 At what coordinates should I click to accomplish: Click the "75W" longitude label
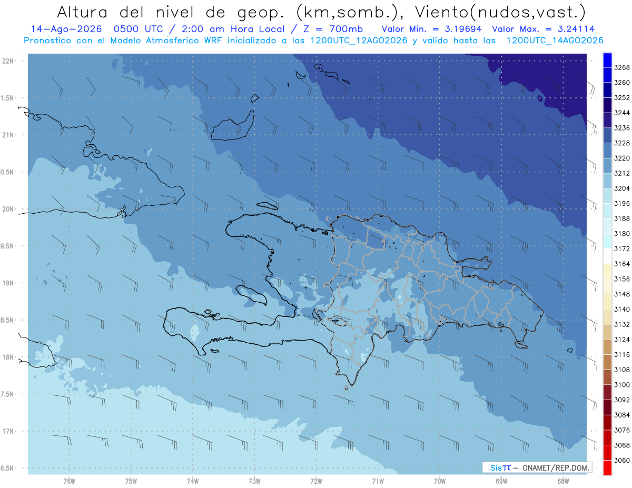pyautogui.click(x=131, y=481)
